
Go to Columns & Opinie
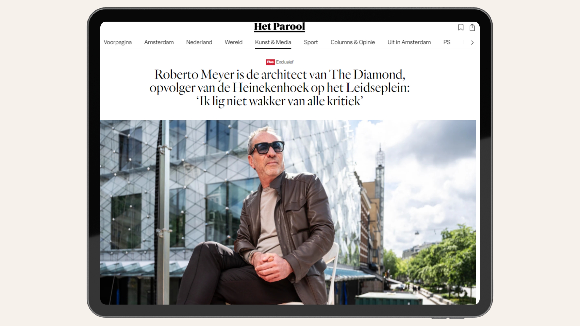[x=353, y=42]
